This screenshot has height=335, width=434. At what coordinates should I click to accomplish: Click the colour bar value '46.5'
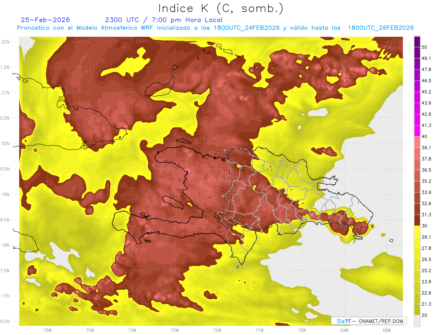(426, 81)
